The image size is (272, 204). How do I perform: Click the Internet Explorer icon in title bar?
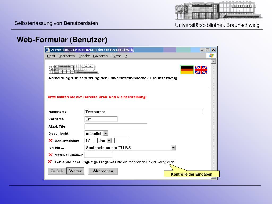[48, 50]
